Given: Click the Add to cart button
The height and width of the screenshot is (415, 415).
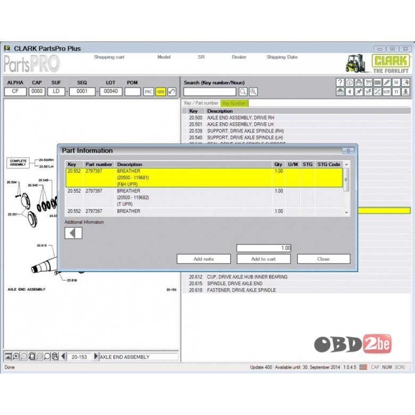Looking at the screenshot, I should (x=263, y=259).
